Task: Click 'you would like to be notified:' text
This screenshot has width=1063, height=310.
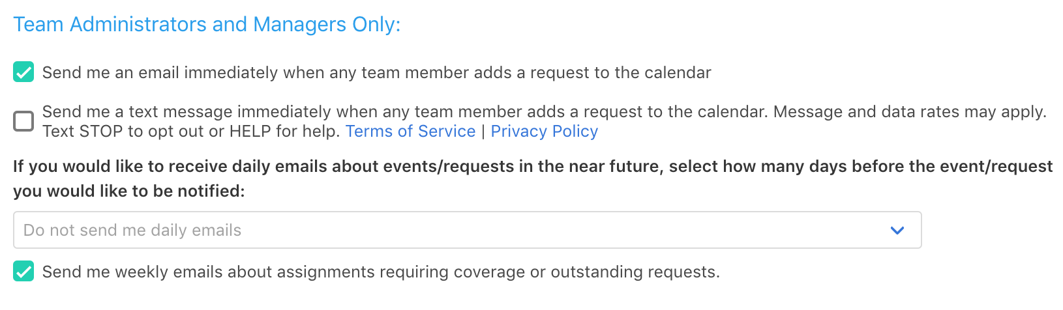Action: coord(129,191)
